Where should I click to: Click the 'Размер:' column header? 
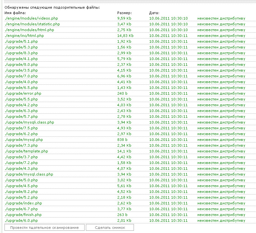[x=124, y=13]
